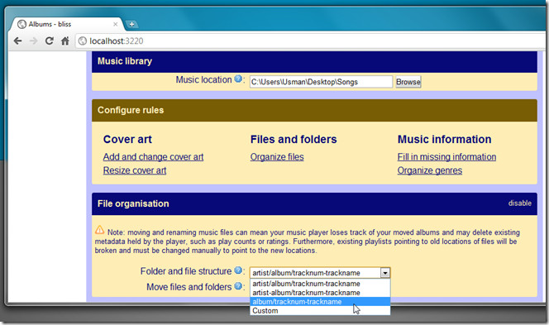This screenshot has width=549, height=325.
Task: Open a new tab with plus button
Action: (x=131, y=24)
